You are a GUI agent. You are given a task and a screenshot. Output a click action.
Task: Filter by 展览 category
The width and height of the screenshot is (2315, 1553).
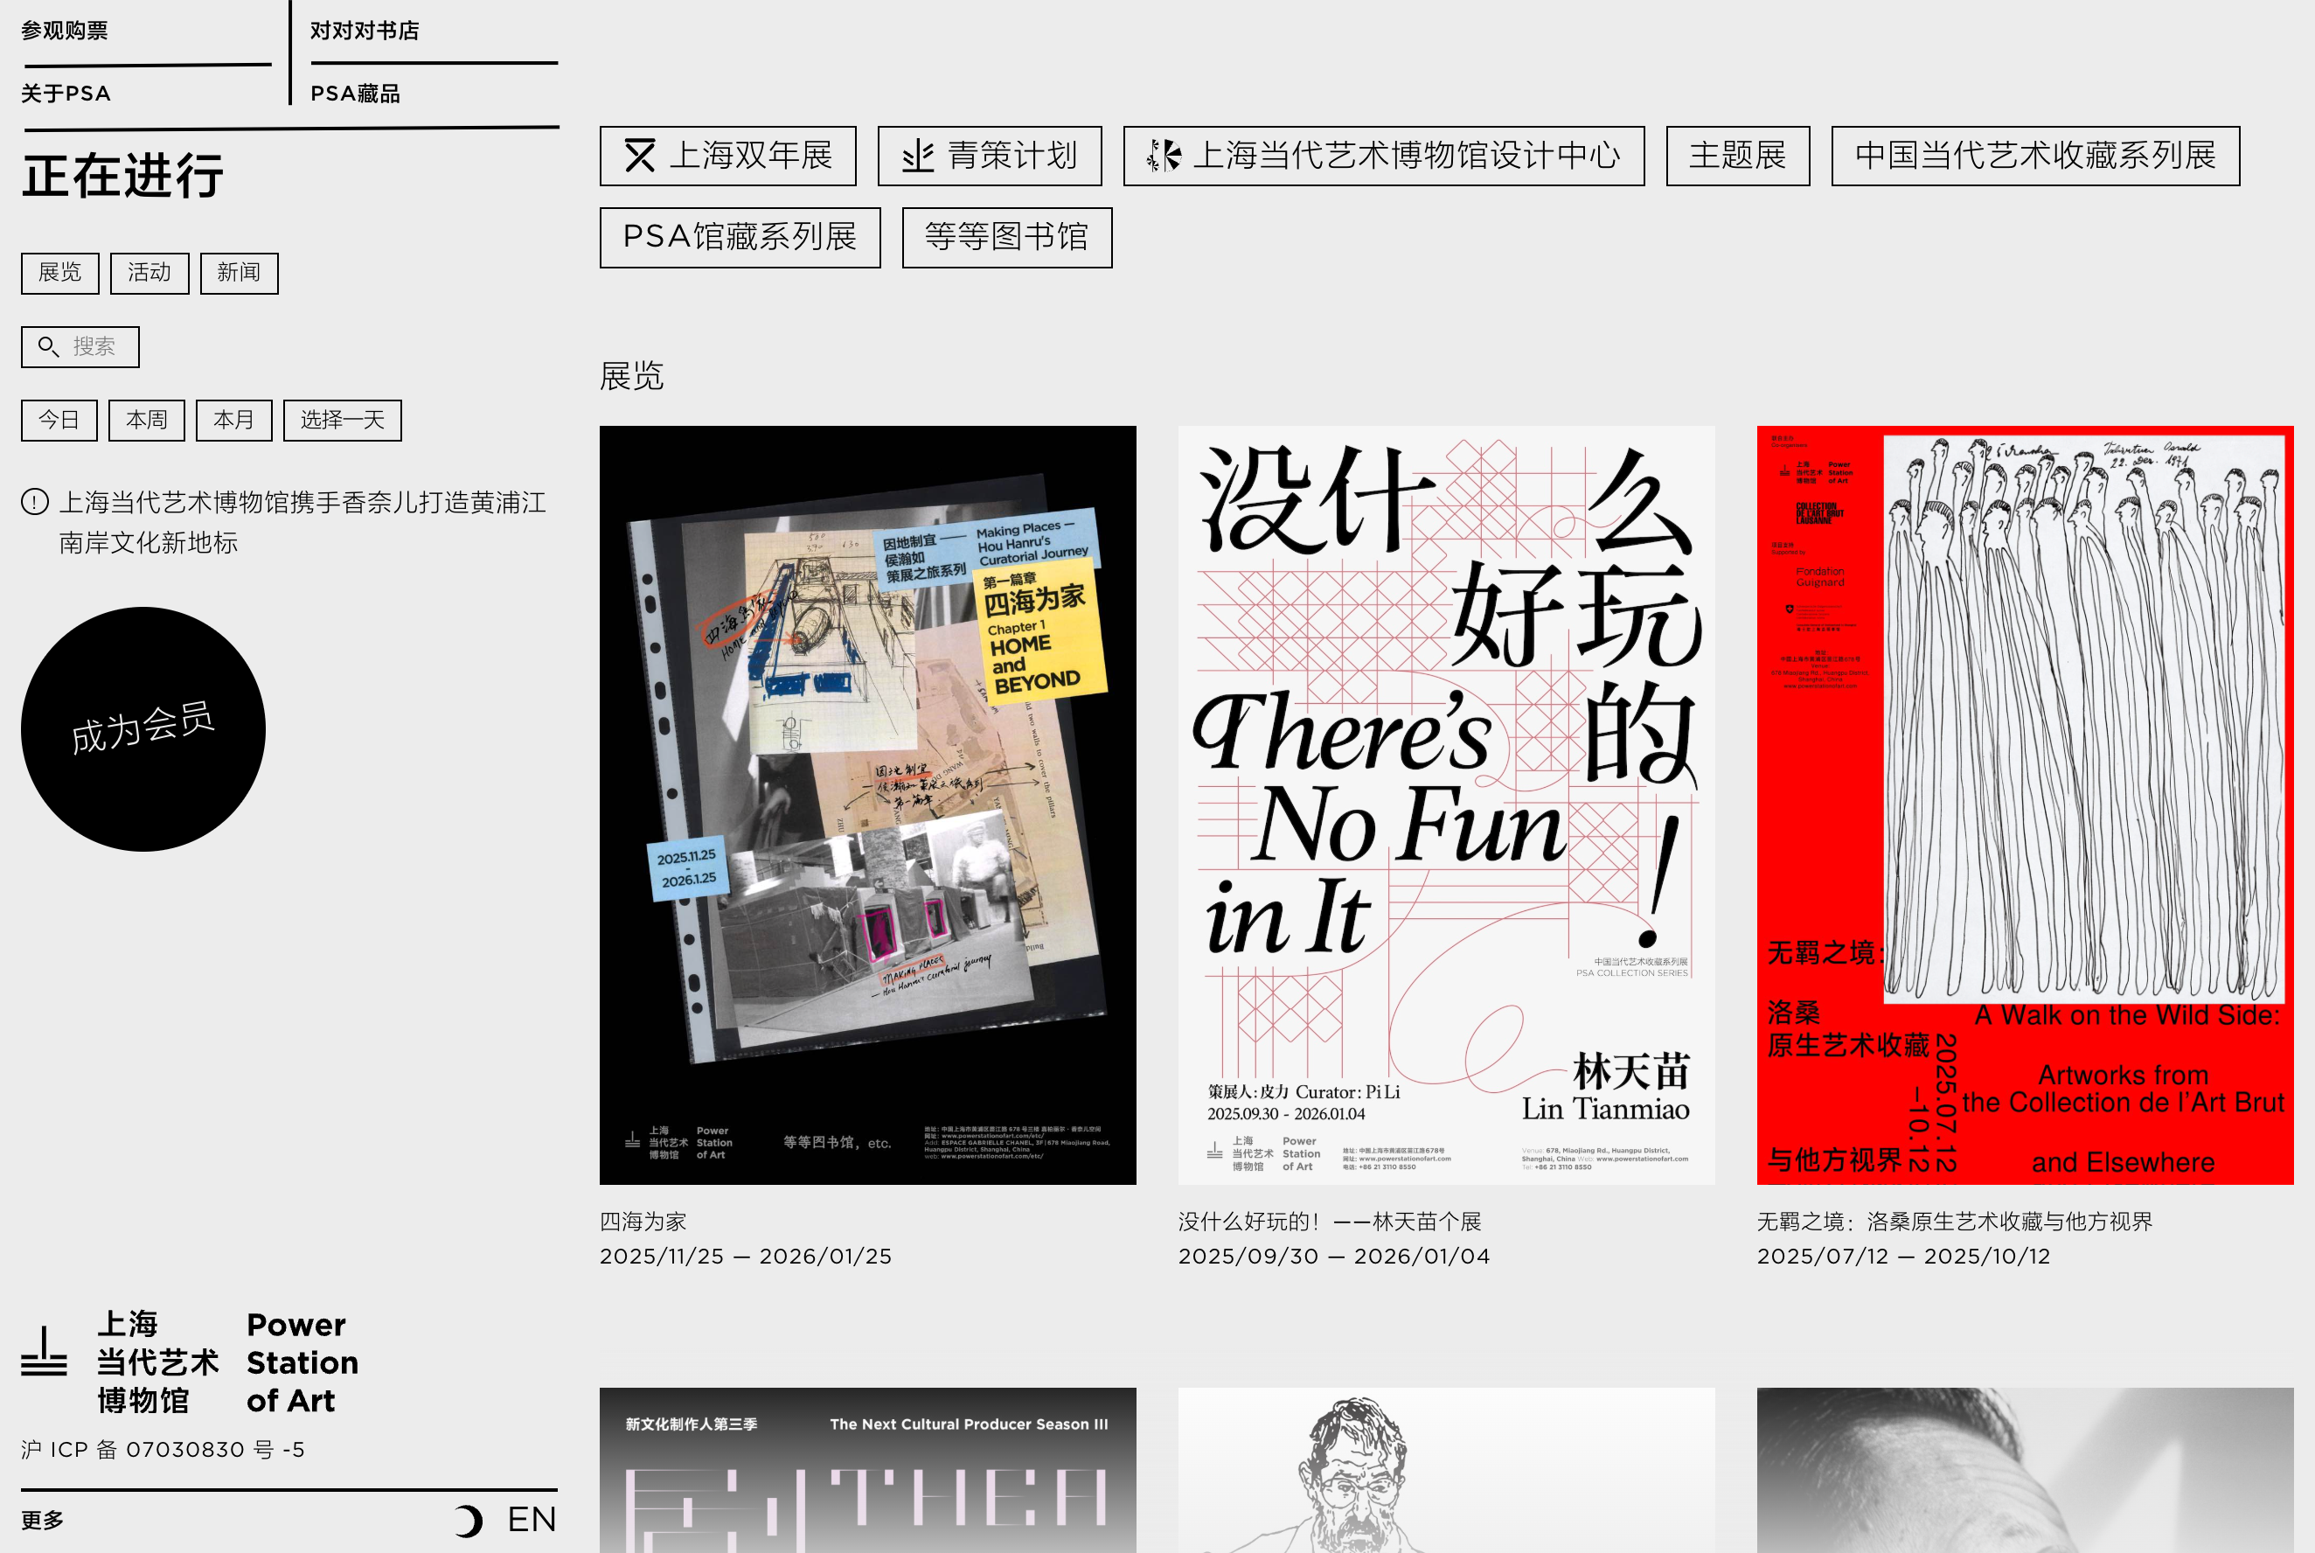click(59, 272)
